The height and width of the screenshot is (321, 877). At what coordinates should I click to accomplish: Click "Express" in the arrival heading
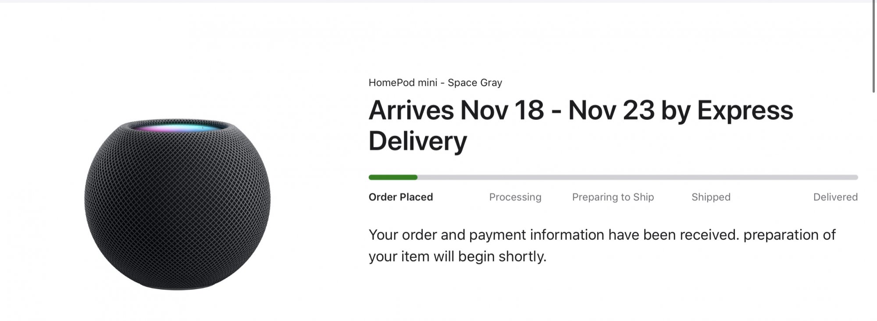click(x=745, y=110)
